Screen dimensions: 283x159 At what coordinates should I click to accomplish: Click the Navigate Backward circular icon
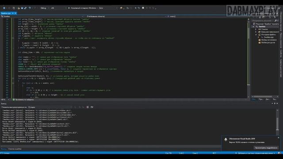4,8
